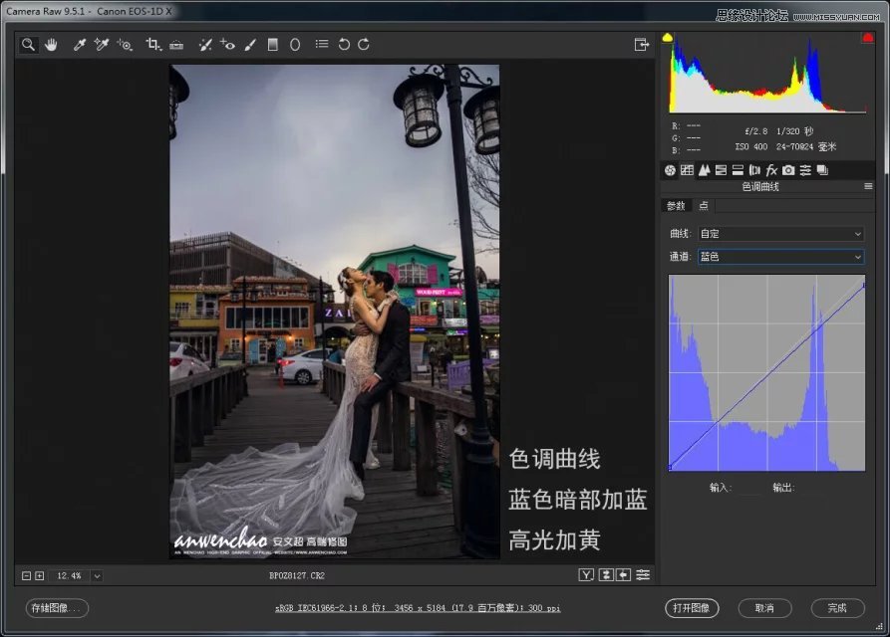The height and width of the screenshot is (637, 890).
Task: Zoom out with the minus button
Action: [26, 576]
